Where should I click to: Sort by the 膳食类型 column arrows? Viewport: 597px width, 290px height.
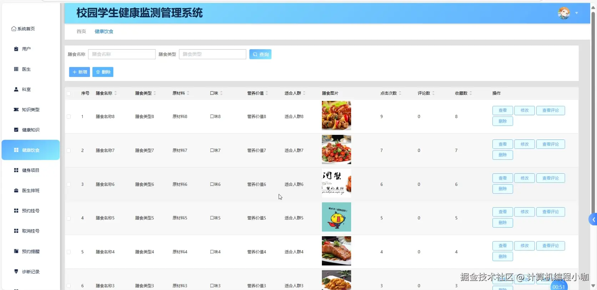coord(155,93)
